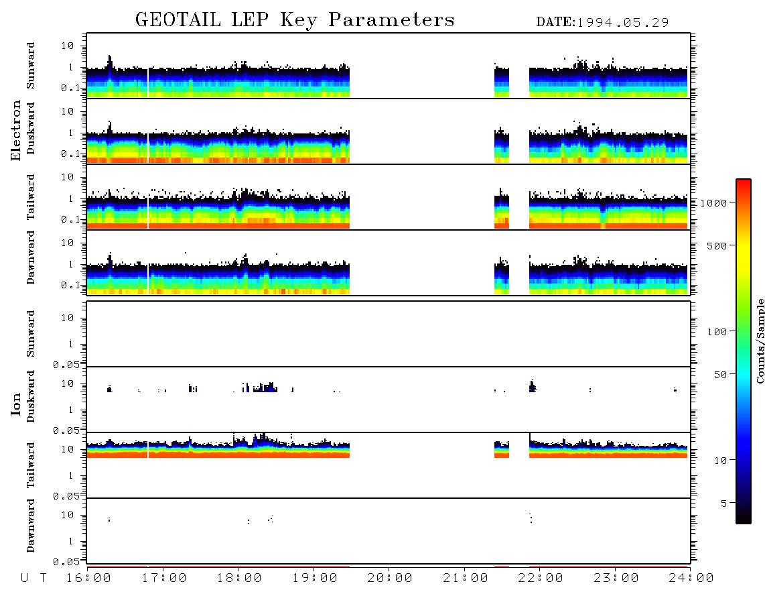Click the vertical 'Electron' group label
This screenshot has width=765, height=590.
point(16,130)
